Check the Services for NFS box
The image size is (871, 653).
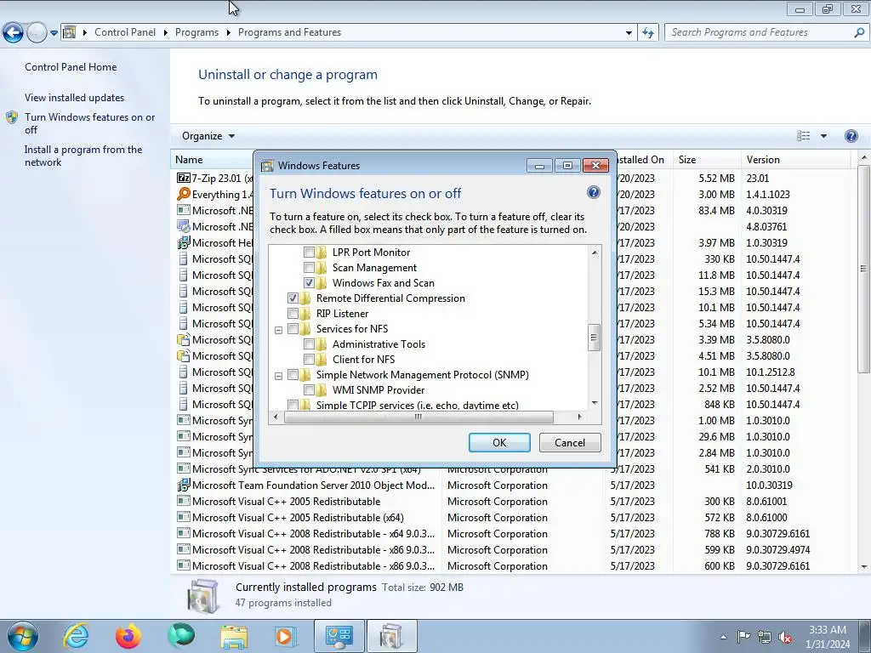click(x=293, y=329)
